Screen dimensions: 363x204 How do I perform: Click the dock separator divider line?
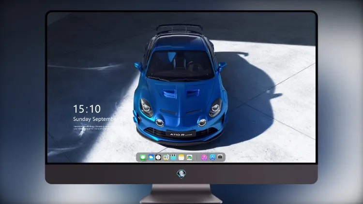point(197,157)
